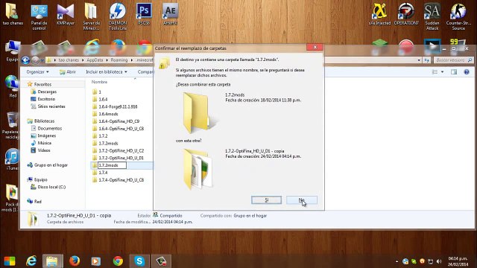Select the 1.6.4 folder
The width and height of the screenshot is (477, 268).
[103, 99]
